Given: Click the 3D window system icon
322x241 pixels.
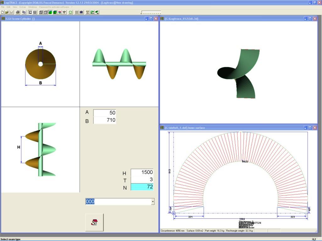Looking at the screenshot, I should point(162,19).
